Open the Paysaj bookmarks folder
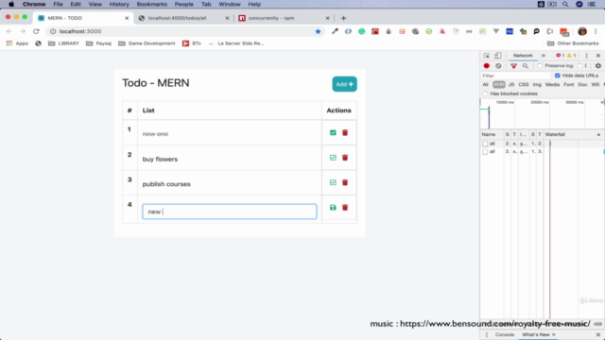 coord(98,43)
